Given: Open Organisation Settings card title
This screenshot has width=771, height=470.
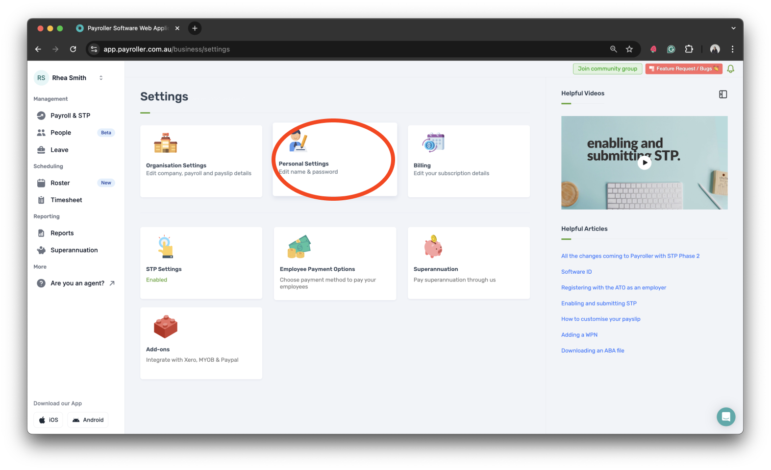Looking at the screenshot, I should pos(176,165).
